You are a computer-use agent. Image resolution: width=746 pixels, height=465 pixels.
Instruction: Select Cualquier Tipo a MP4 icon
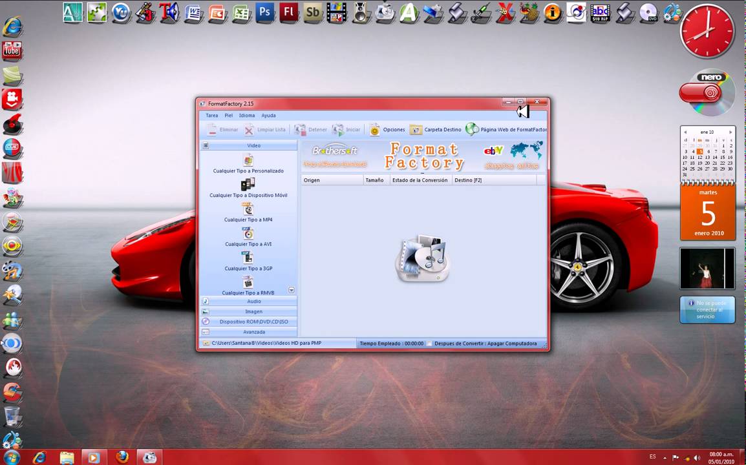point(248,209)
